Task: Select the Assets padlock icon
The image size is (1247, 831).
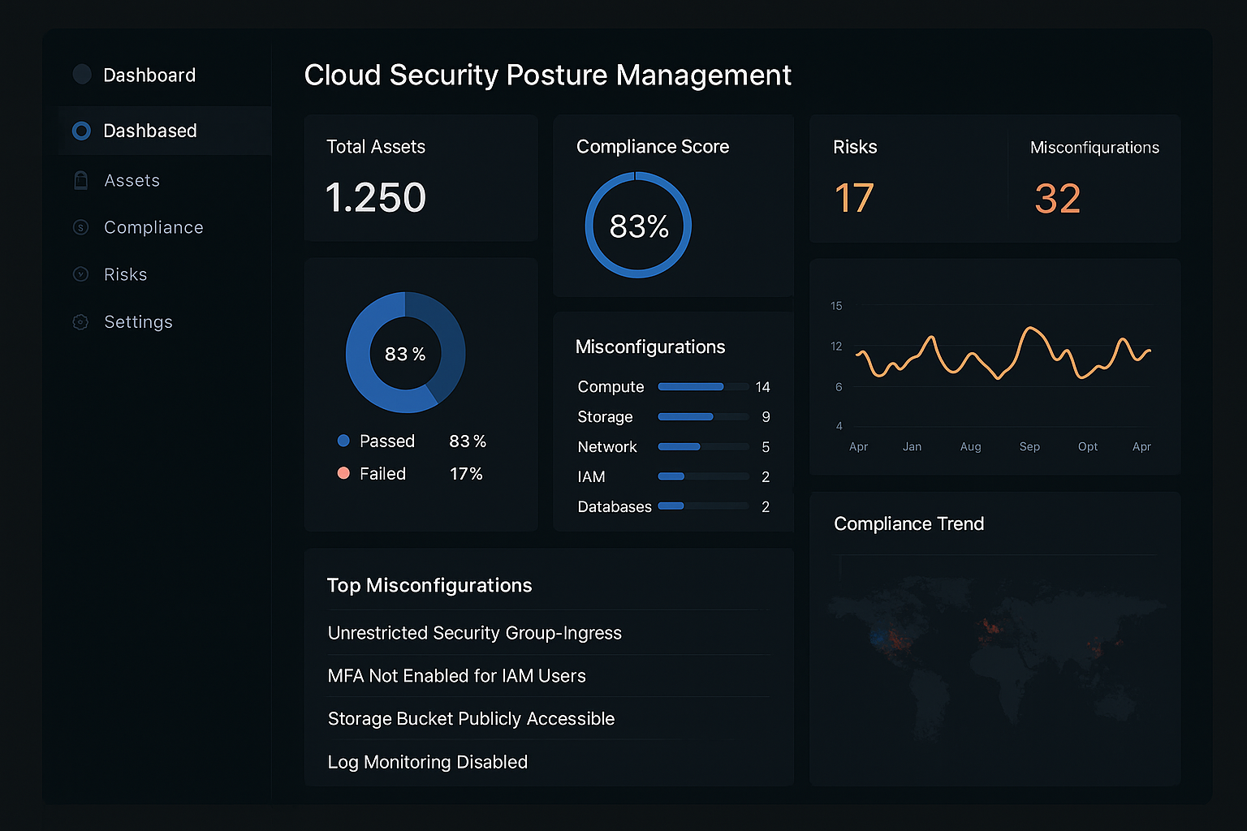Action: (x=81, y=180)
